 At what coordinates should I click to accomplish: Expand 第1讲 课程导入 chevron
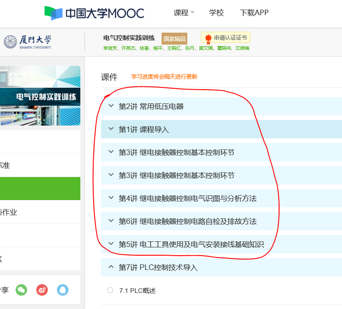pos(111,129)
